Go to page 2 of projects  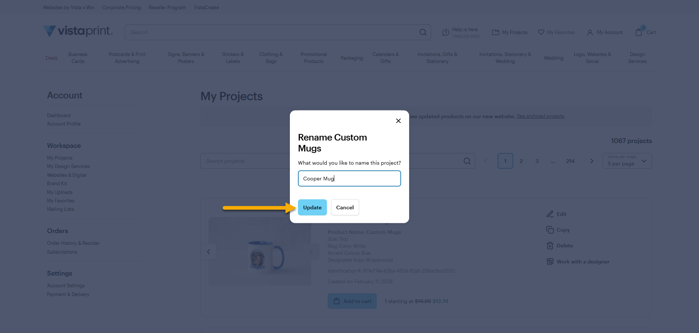pos(521,161)
